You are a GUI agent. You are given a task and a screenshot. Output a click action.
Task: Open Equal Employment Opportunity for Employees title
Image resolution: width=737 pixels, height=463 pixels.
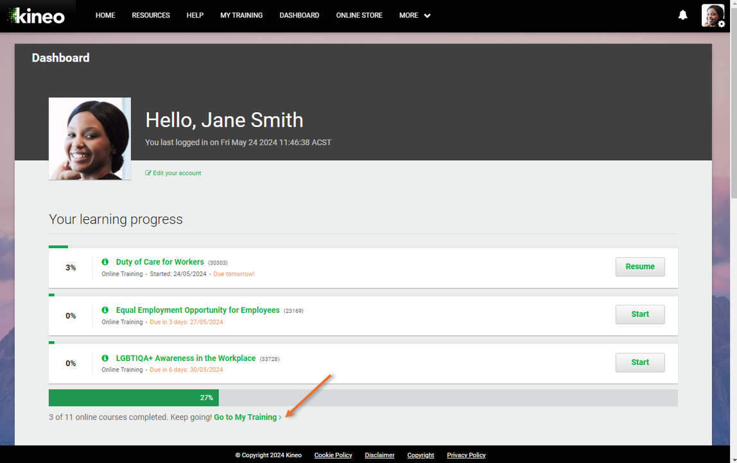[x=198, y=310]
